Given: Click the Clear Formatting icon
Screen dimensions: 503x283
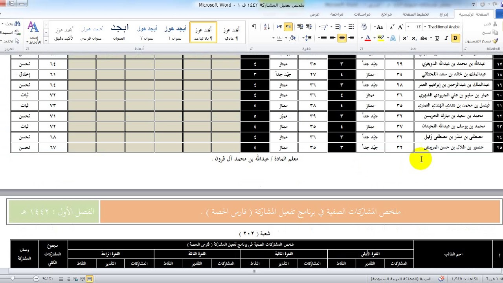Looking at the screenshot, I should 364,27.
